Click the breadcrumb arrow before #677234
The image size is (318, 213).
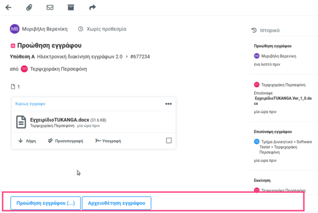pyautogui.click(x=127, y=56)
